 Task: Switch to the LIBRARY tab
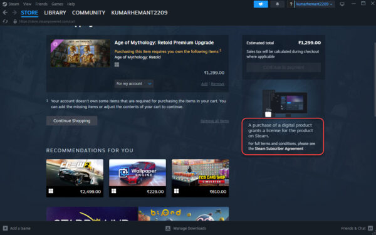[x=55, y=13]
